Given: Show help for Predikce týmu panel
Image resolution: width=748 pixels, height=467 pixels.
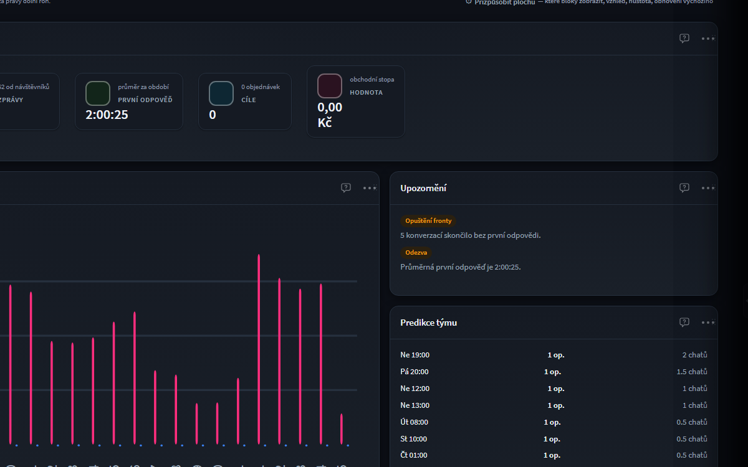Looking at the screenshot, I should coord(684,323).
